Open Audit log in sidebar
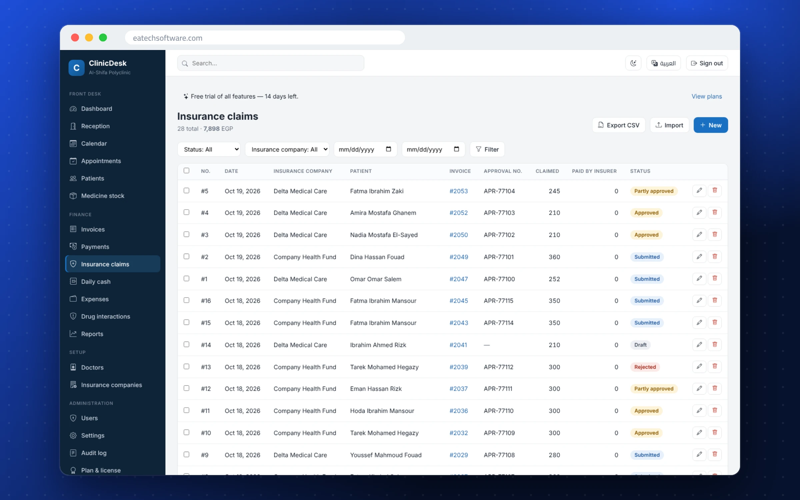The image size is (800, 500). pyautogui.click(x=113, y=453)
